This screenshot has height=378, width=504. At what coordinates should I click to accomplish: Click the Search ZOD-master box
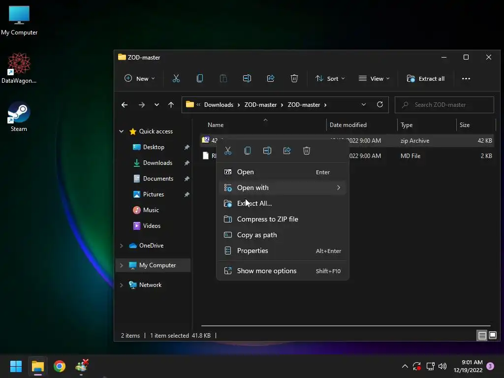[444, 105]
